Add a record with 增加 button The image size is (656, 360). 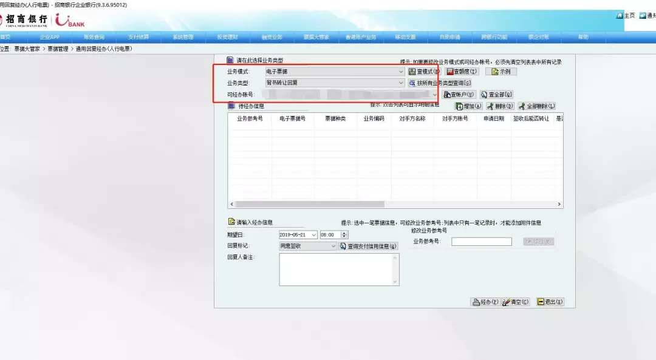[x=468, y=106]
